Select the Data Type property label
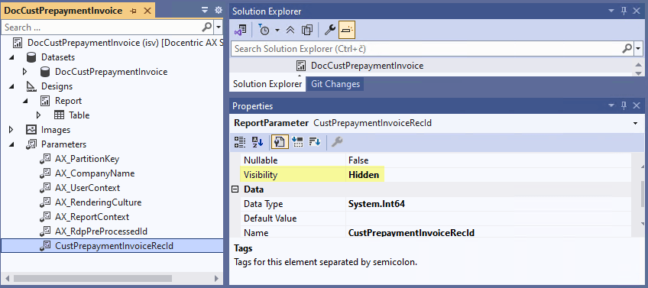The height and width of the screenshot is (288, 648). click(263, 204)
